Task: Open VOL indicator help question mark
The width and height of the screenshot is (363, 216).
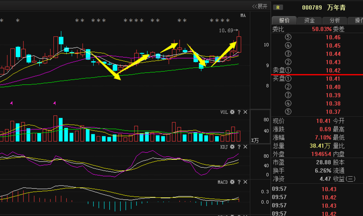Action: coord(239,112)
